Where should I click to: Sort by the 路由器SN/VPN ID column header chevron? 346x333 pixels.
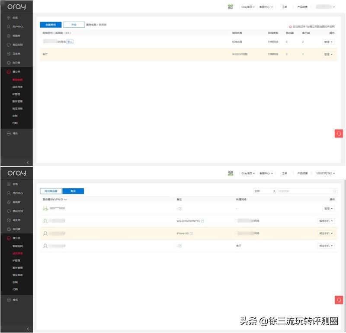coord(65,200)
